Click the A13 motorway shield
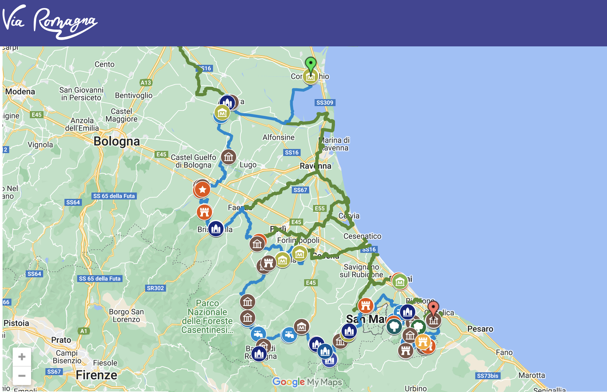 [x=146, y=83]
